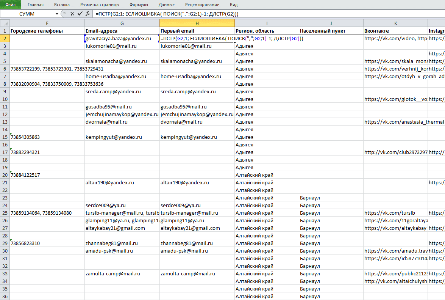Select row 2 header
The image size is (445, 300).
(5, 38)
